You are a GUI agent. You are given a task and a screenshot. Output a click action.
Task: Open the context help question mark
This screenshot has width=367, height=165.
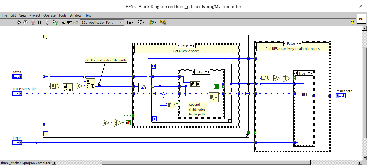352,22
